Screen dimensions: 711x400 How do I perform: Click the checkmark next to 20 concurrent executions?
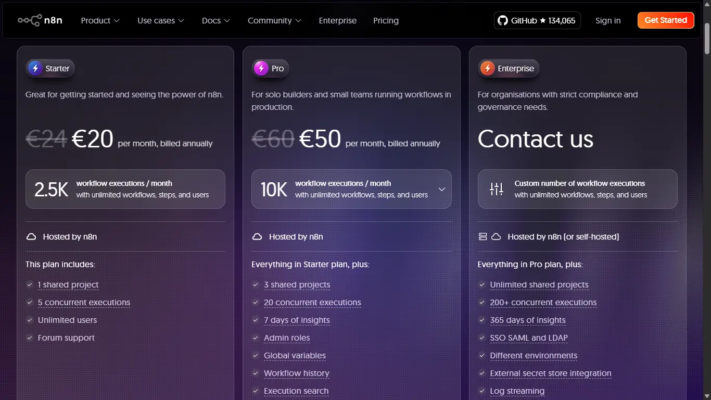(x=256, y=302)
